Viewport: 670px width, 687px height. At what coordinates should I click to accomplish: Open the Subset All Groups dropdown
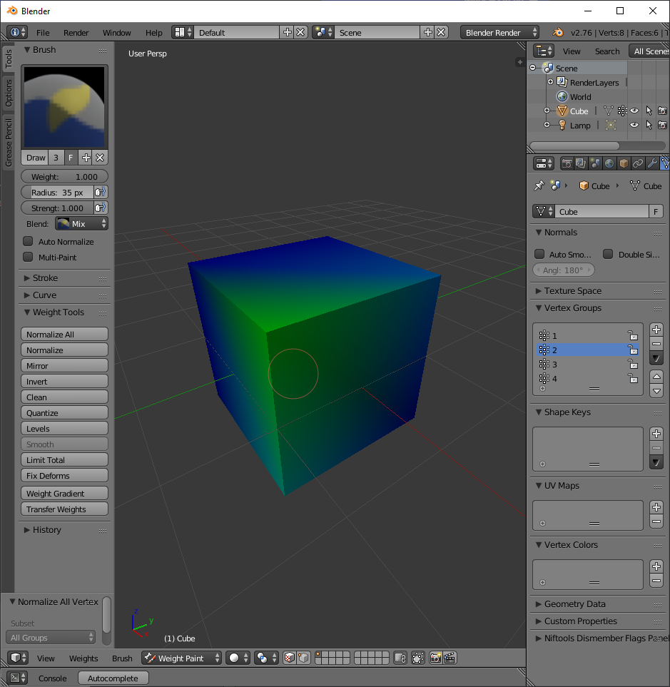(x=51, y=638)
